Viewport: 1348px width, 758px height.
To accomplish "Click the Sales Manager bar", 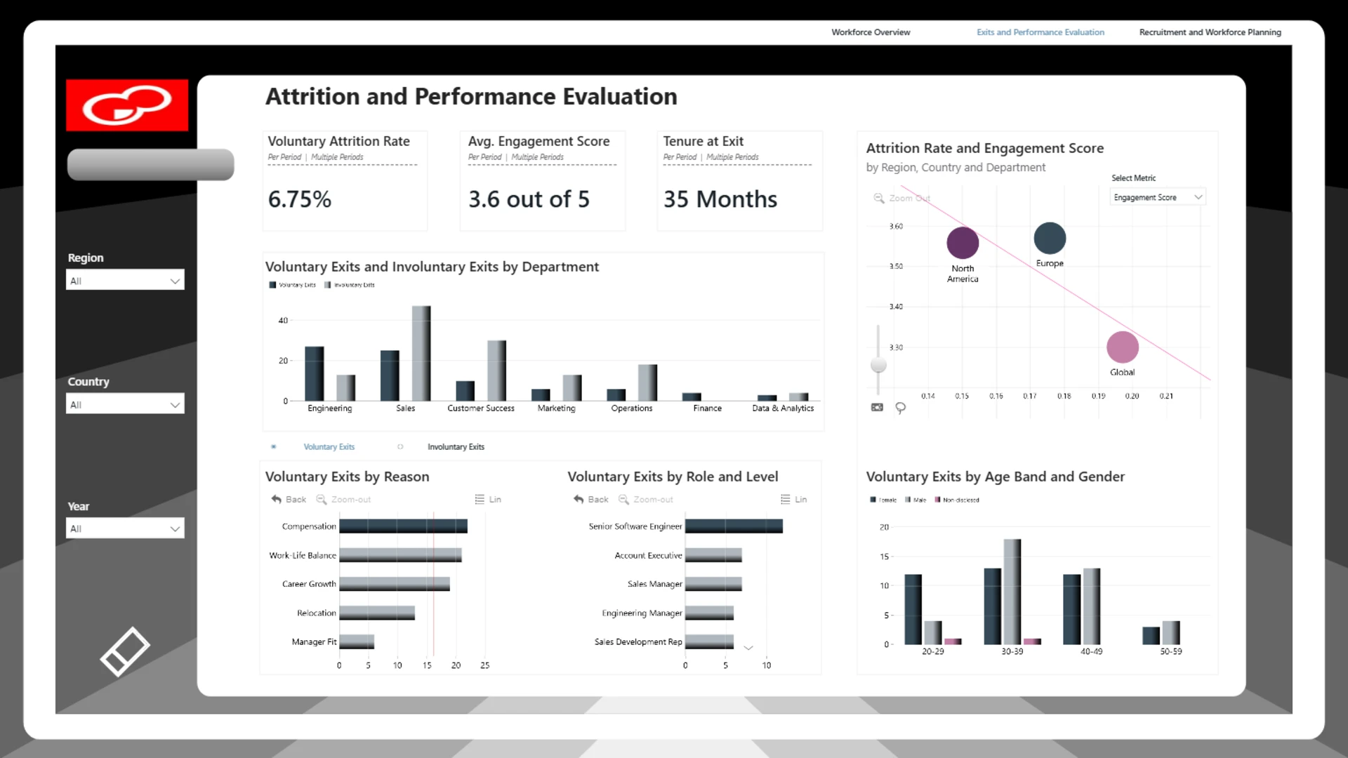I will pyautogui.click(x=713, y=584).
